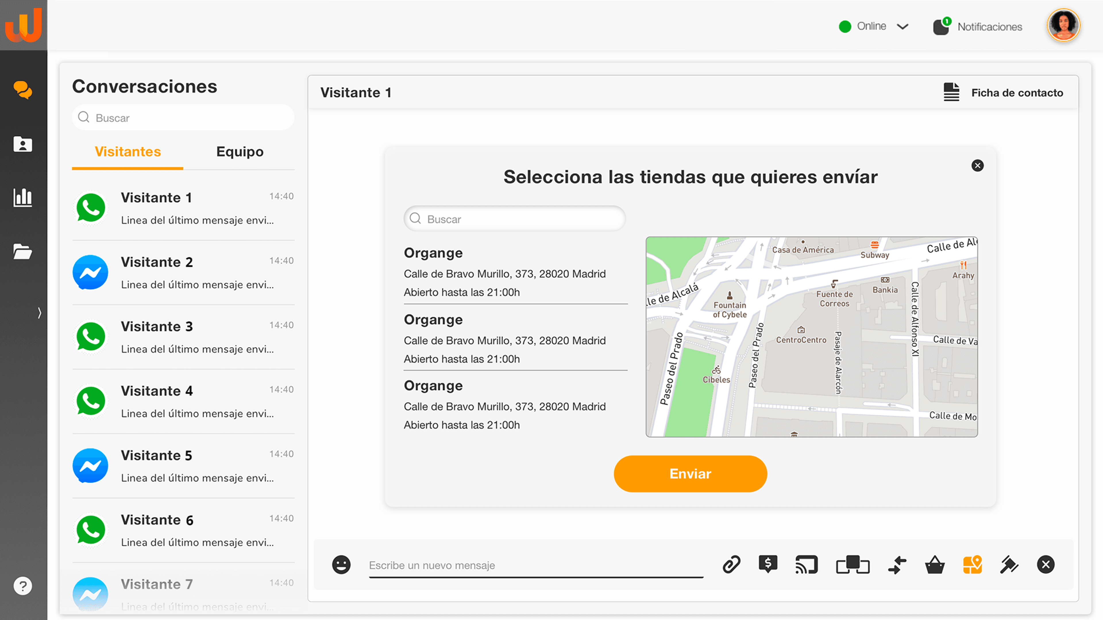Open Ficha de contacto
1103x620 pixels.
[x=1003, y=92]
